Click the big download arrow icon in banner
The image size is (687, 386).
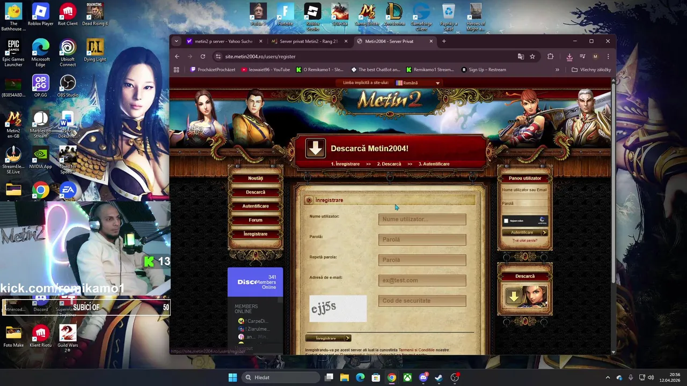click(x=316, y=149)
